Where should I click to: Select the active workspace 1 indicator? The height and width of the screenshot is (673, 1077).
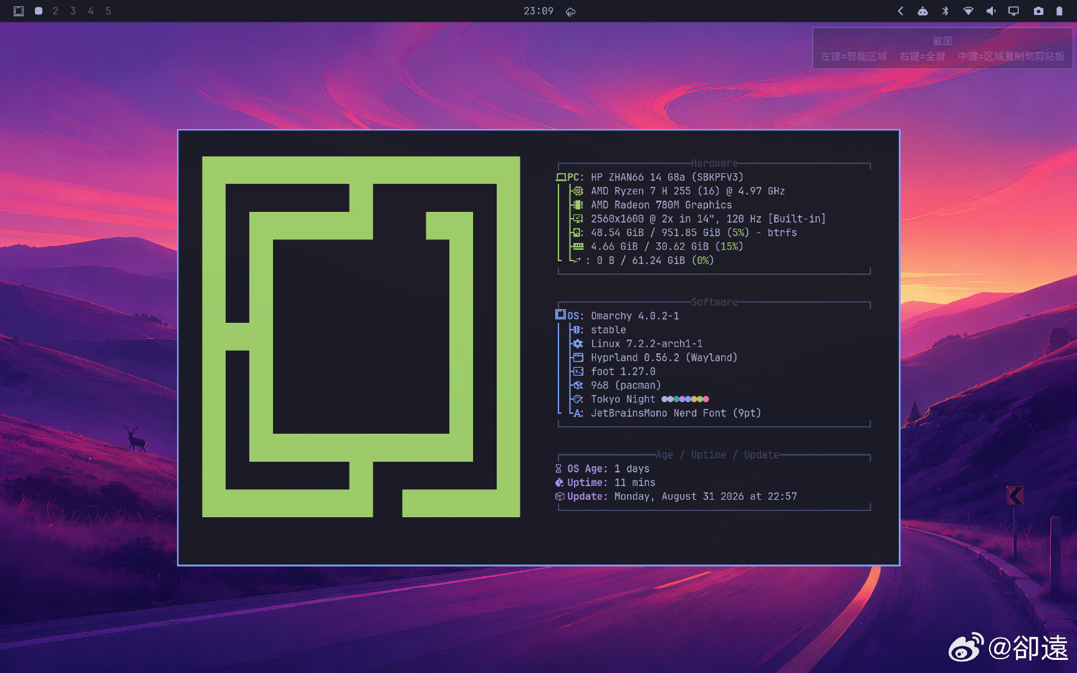pyautogui.click(x=39, y=11)
